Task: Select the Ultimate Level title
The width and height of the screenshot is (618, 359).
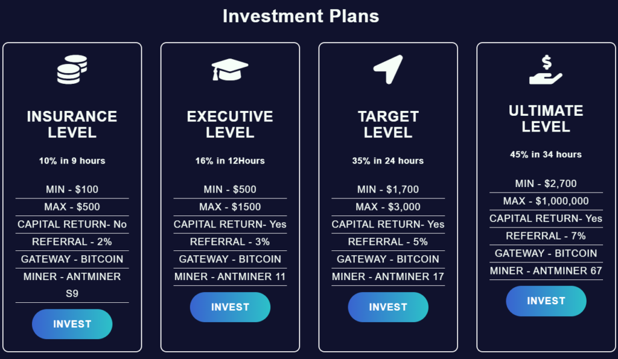Action: pyautogui.click(x=546, y=118)
